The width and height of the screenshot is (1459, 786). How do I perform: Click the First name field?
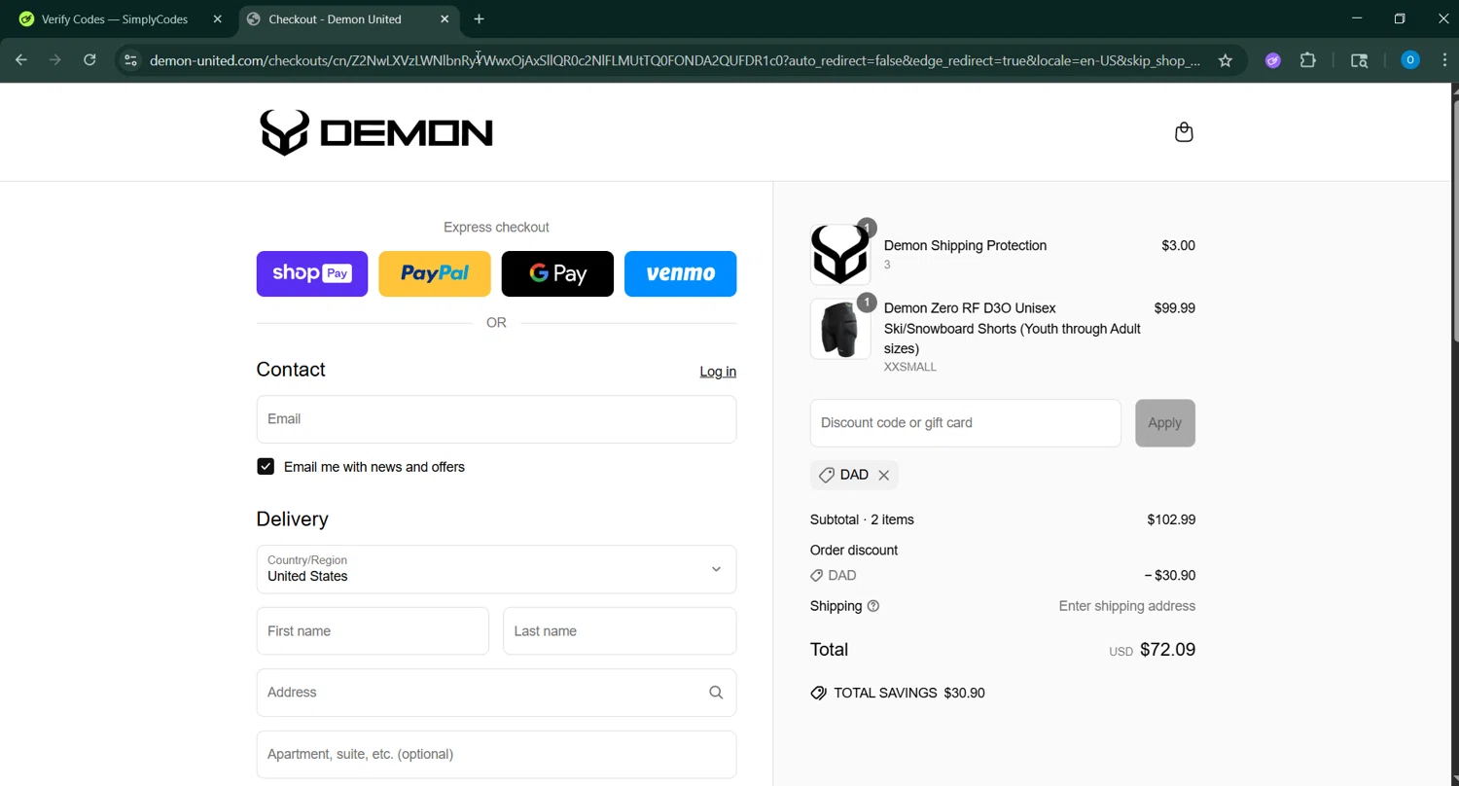click(373, 631)
